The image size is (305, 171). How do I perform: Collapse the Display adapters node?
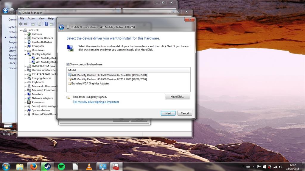[x=25, y=54]
